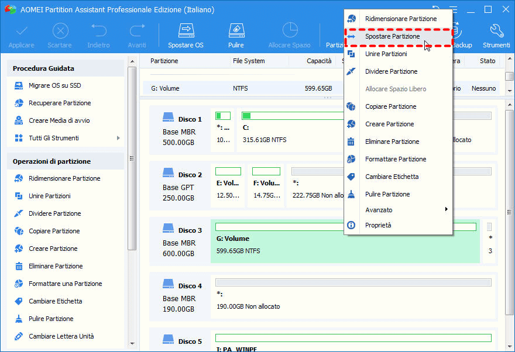Viewport: 515px width, 352px height.
Task: Click Cambiare Etichetta sidebar tag icon
Action: tap(19, 301)
